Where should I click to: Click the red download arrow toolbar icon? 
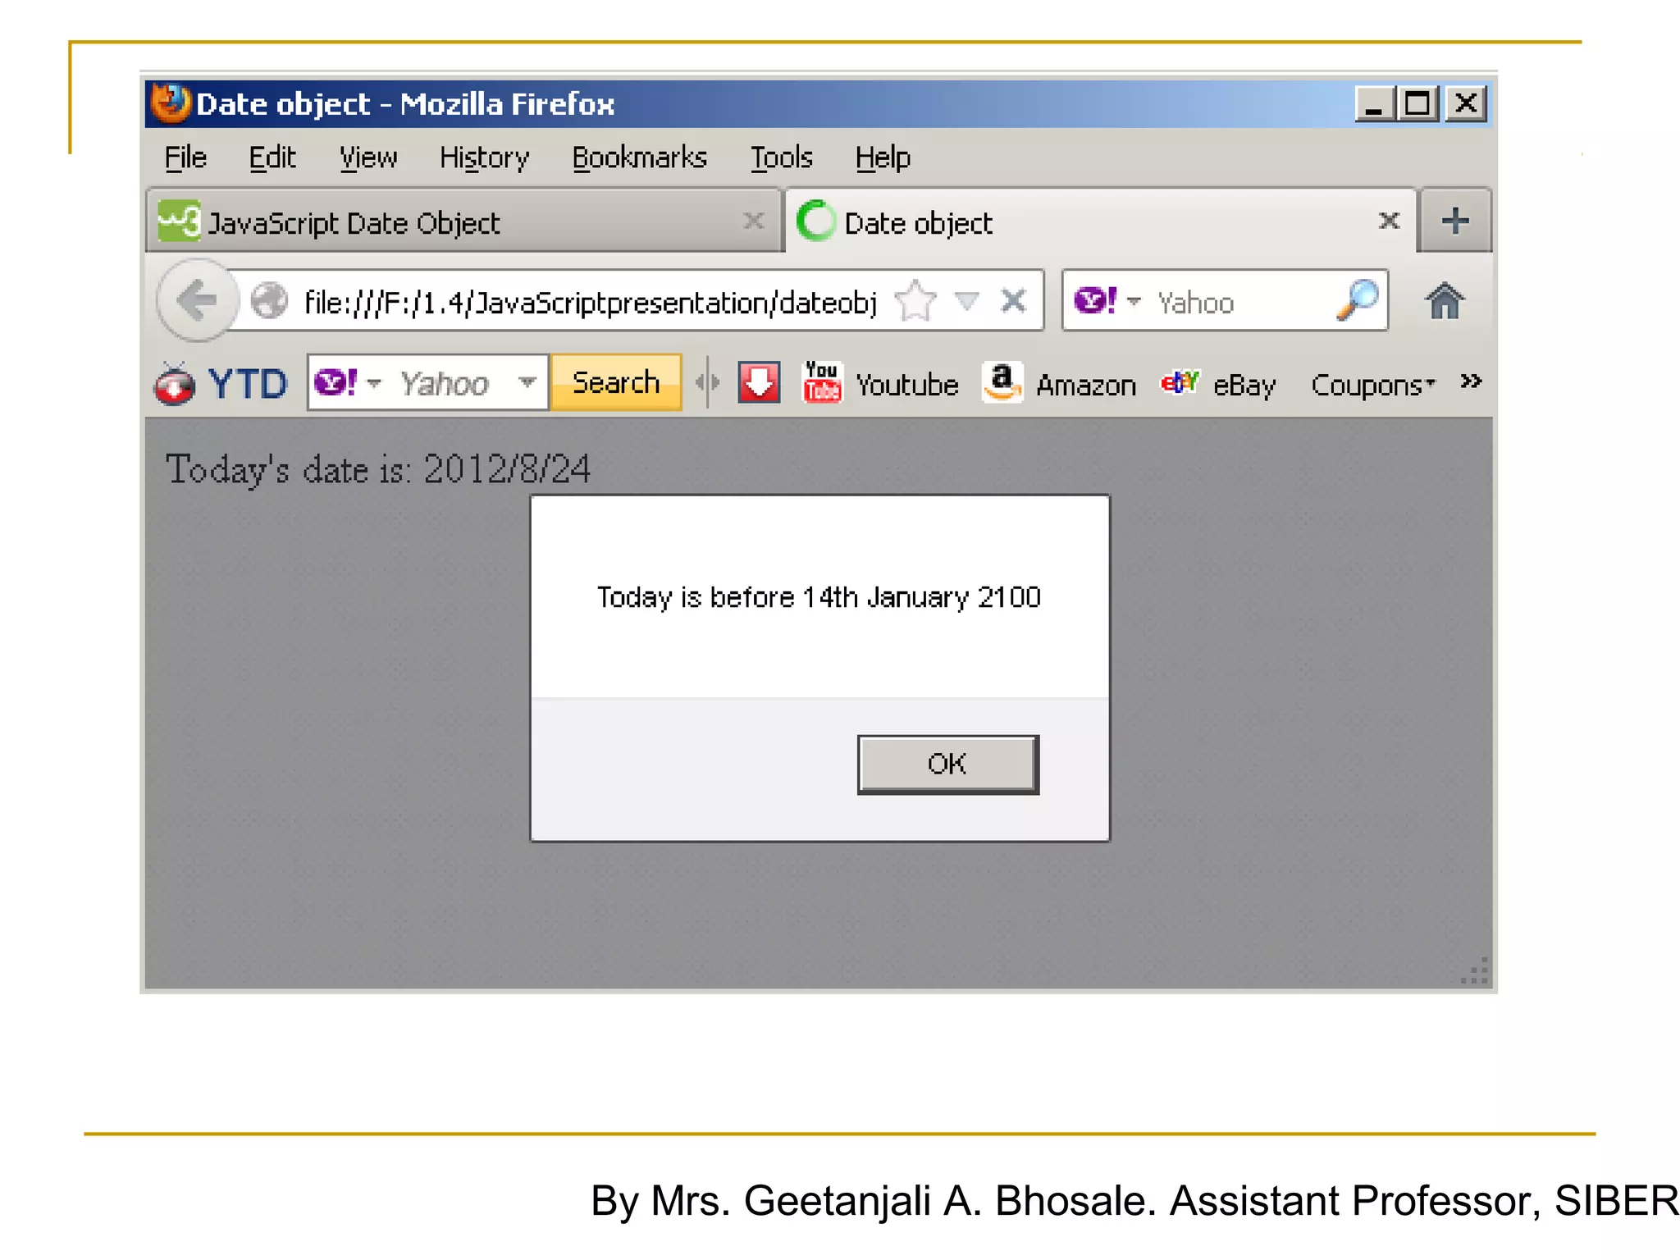[x=759, y=383]
